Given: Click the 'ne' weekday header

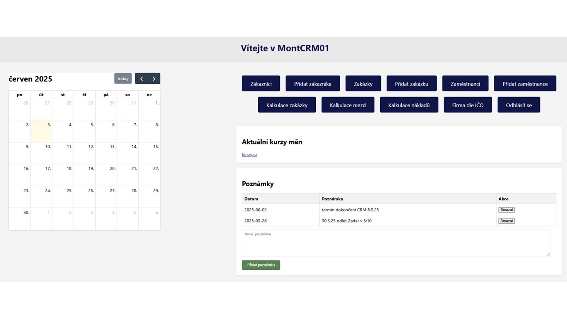Looking at the screenshot, I should (149, 94).
